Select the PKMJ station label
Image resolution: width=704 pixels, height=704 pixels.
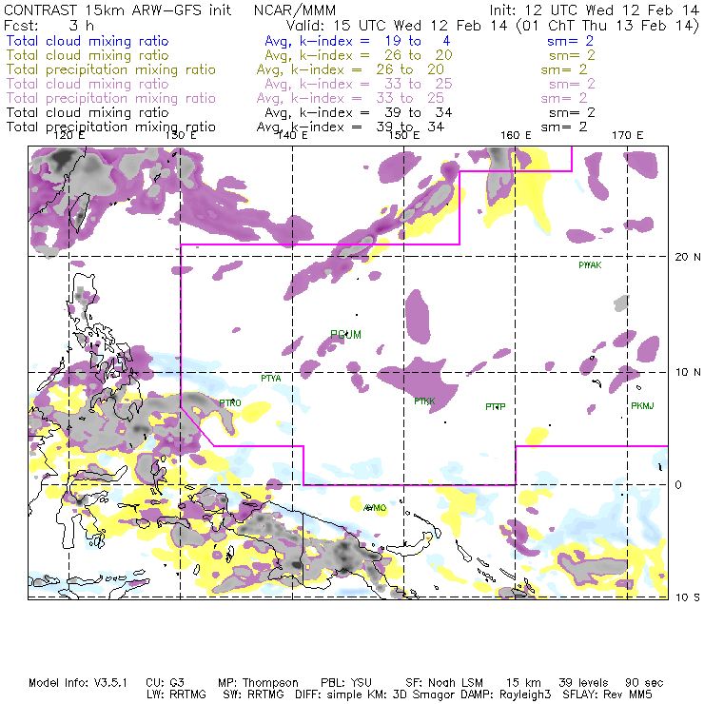click(642, 406)
